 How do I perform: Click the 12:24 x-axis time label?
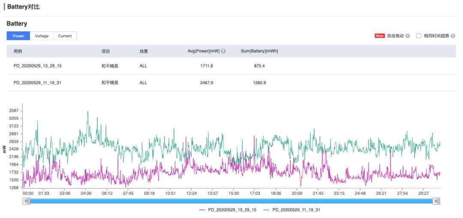[191, 193]
